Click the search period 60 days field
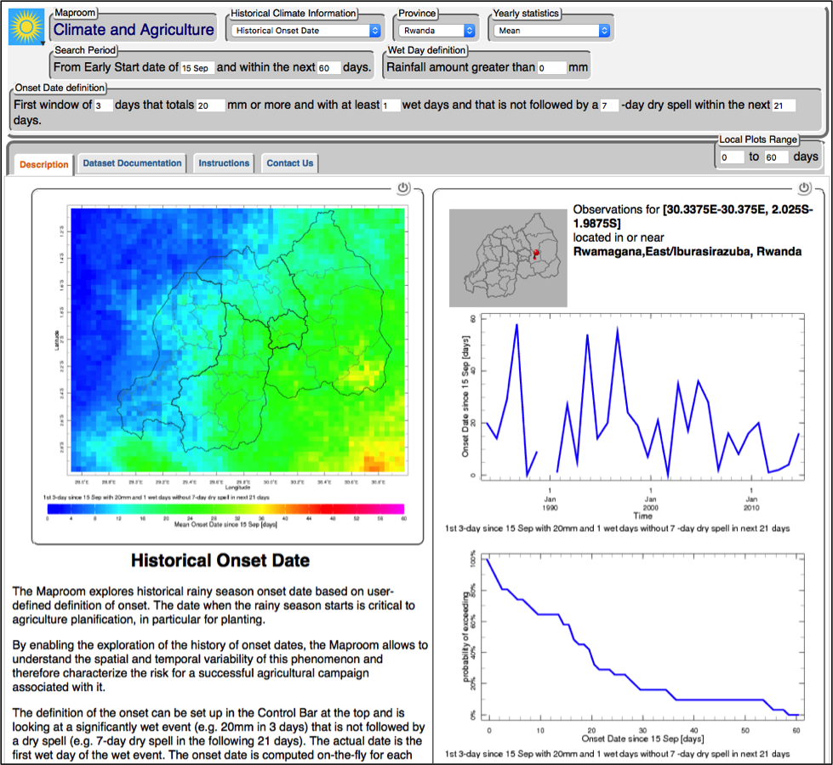Viewport: 833px width, 765px height. click(328, 67)
